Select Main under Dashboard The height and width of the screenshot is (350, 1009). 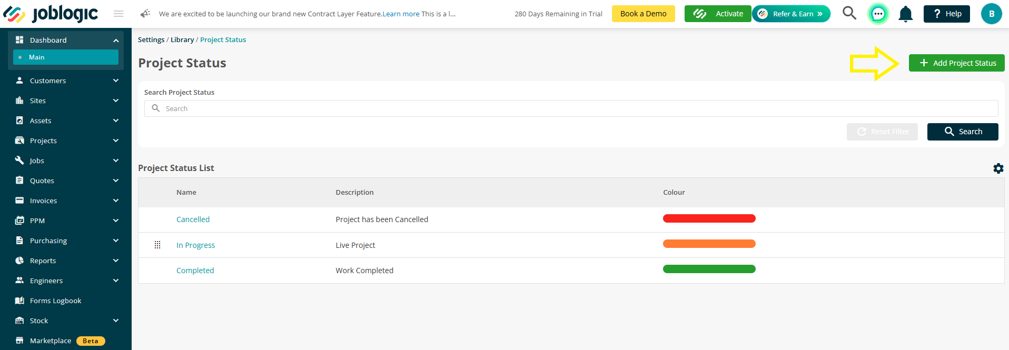(x=66, y=57)
